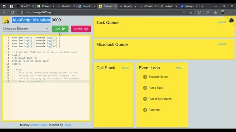Follow the Loupe link
236x132 pixels.
point(67,125)
